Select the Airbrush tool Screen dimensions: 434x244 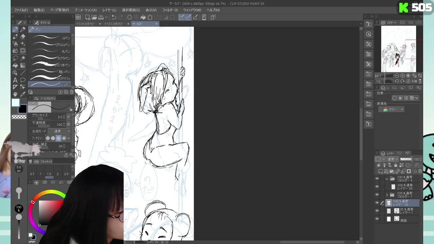pyautogui.click(x=15, y=44)
